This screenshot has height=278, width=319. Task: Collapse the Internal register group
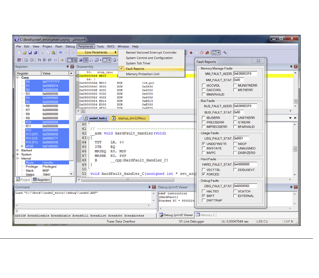(x=18, y=158)
